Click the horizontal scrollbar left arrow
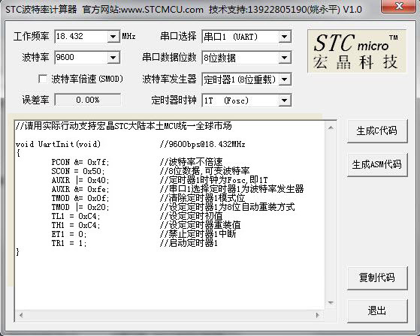Viewport: 420px width, 336px height. tap(21, 315)
